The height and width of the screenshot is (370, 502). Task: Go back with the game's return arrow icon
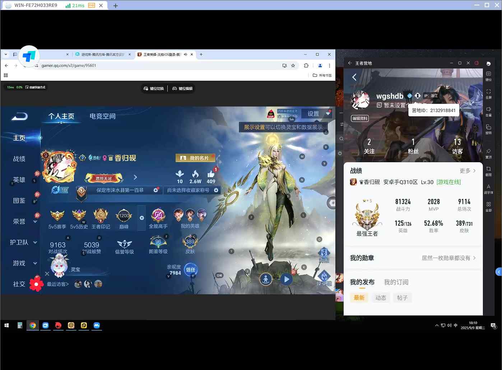coord(19,116)
